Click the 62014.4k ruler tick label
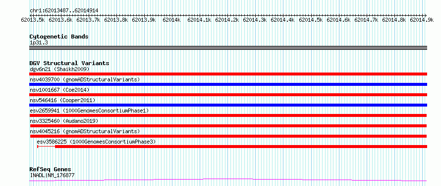 click(283, 20)
